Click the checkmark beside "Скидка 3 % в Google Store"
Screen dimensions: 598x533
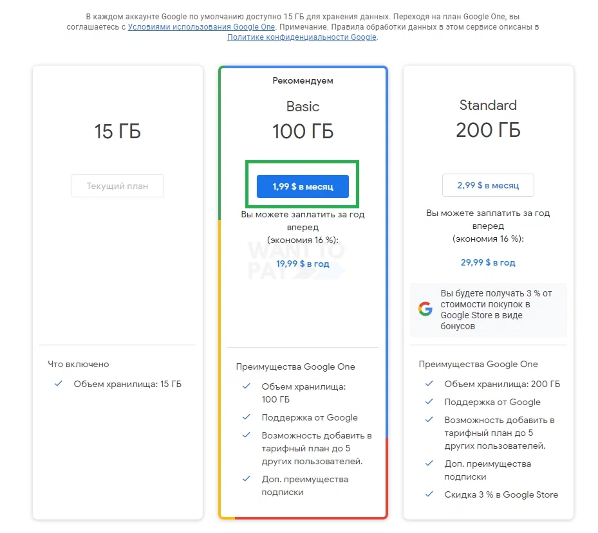pos(428,494)
